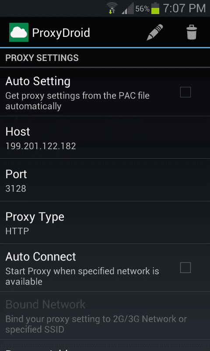
Task: Tap the 56% battery percentage indicator
Action: [142, 9]
